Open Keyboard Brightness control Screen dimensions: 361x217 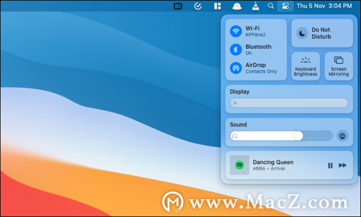coord(305,66)
